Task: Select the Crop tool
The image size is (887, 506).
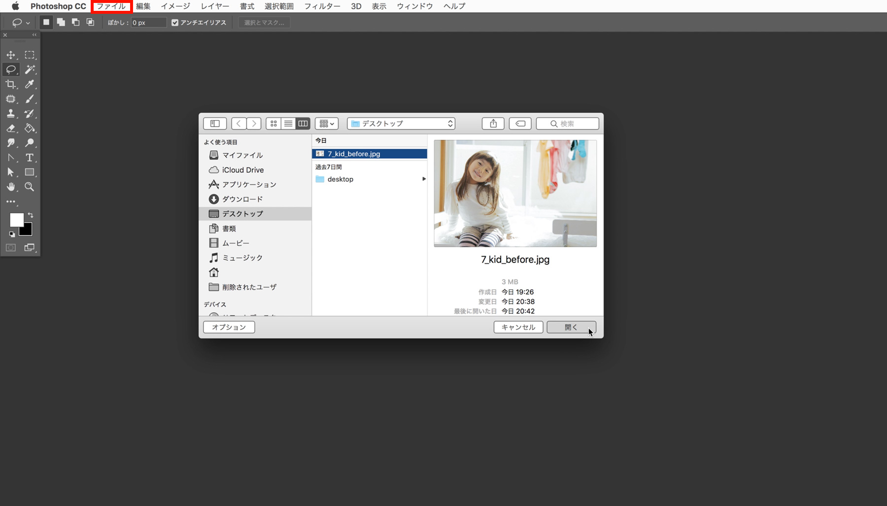Action: [11, 84]
